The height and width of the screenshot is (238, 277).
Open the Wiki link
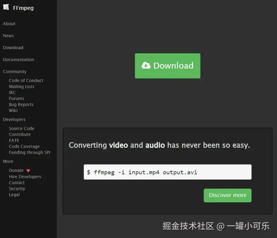pos(13,111)
